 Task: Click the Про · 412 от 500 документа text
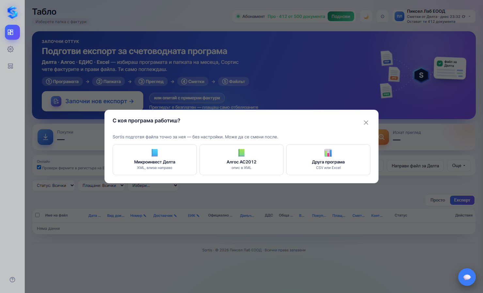tap(296, 16)
